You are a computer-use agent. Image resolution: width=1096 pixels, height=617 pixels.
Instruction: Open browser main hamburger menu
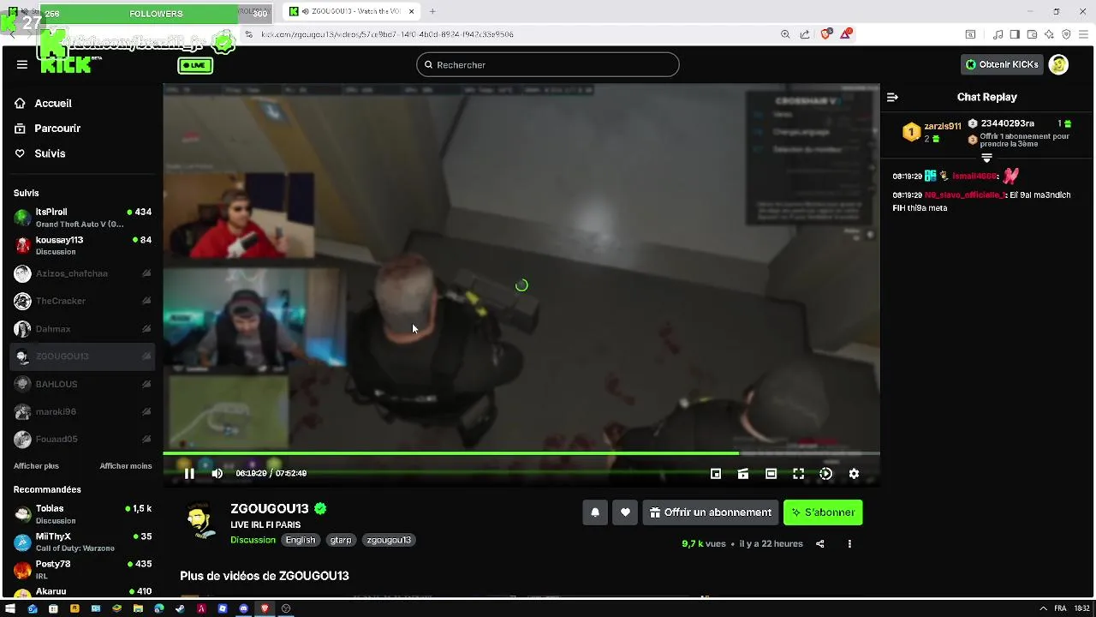(x=1084, y=34)
